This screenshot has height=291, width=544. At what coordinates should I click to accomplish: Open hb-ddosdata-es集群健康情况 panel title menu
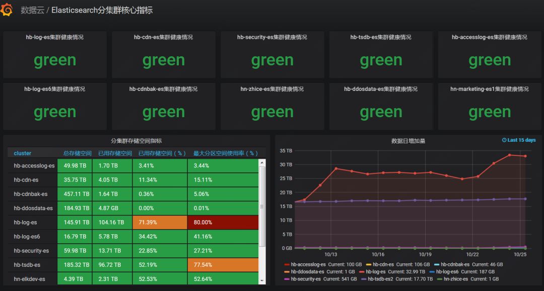pos(381,89)
